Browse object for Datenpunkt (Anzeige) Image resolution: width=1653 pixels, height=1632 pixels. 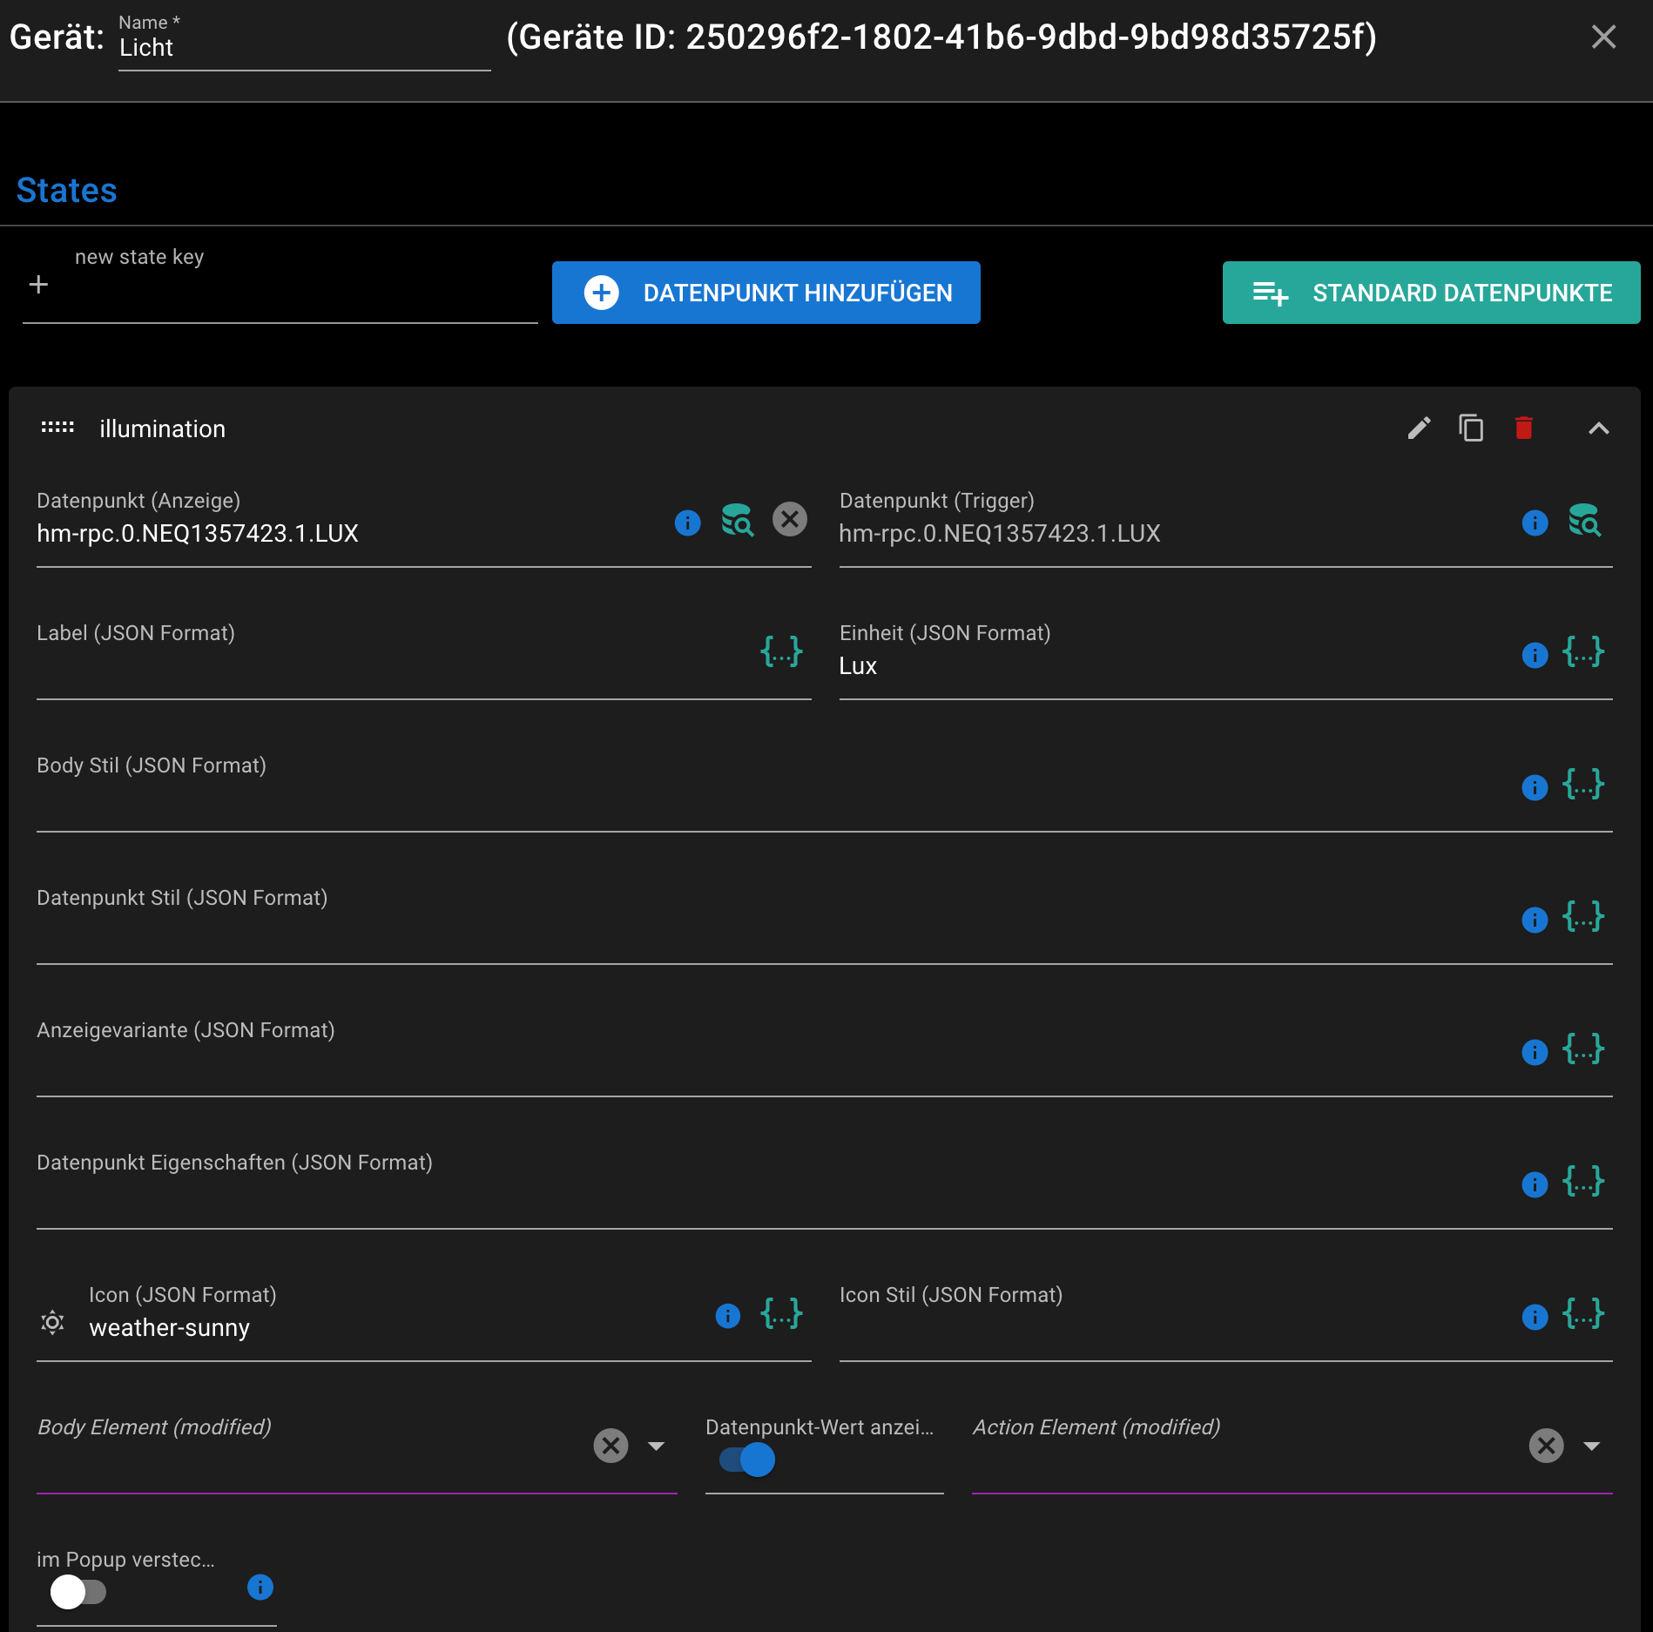[737, 520]
